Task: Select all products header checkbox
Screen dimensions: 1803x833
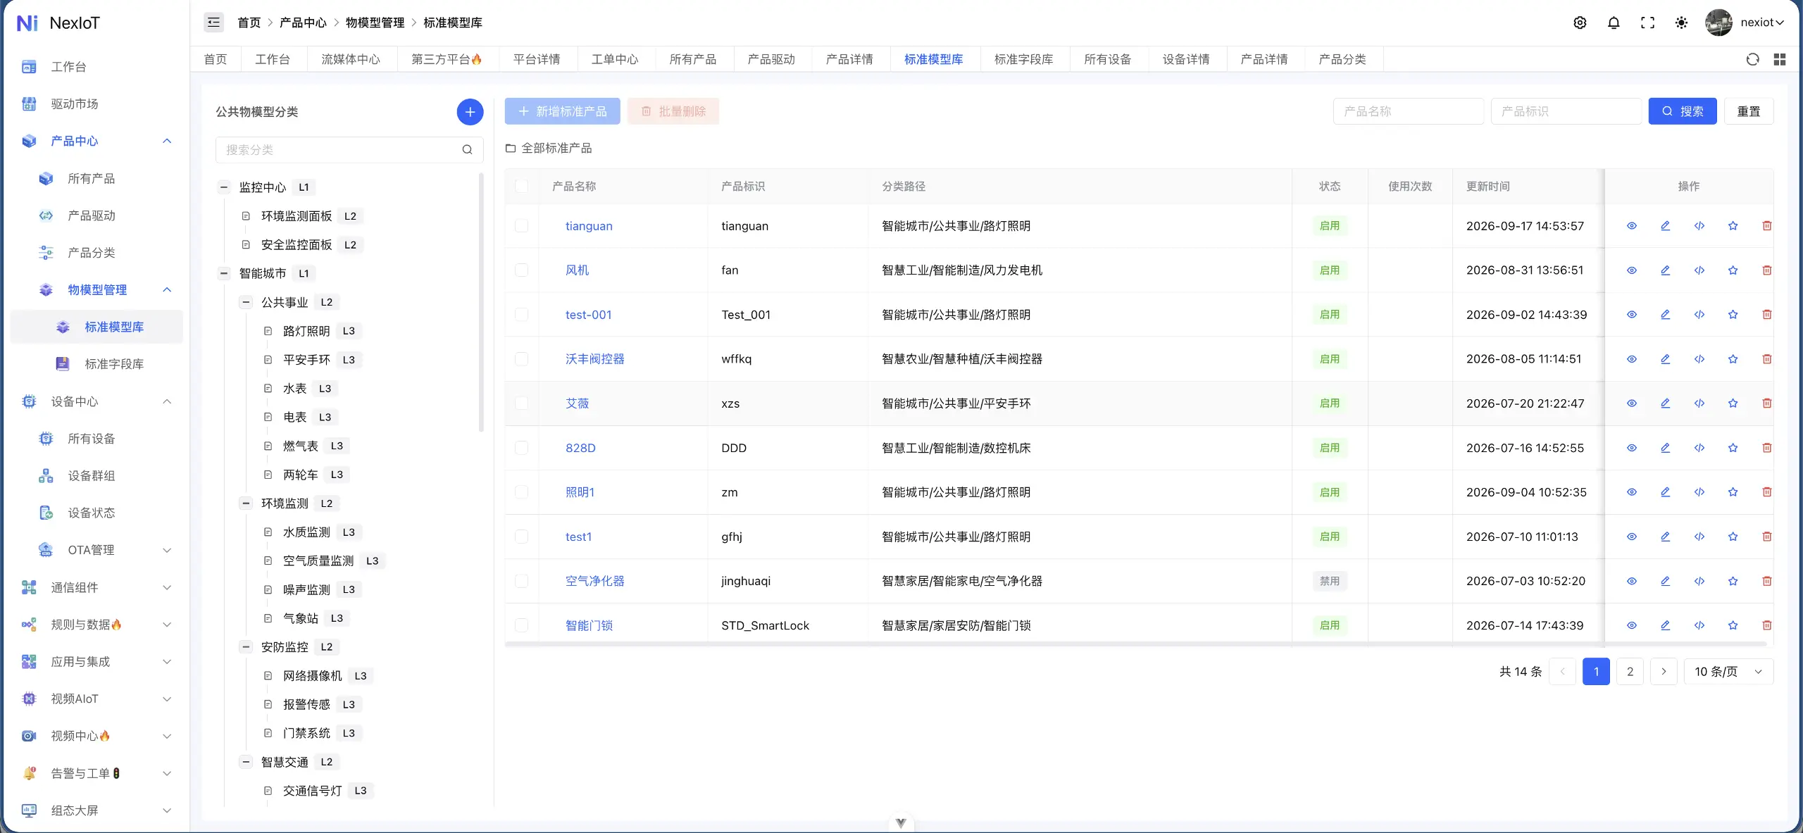Action: (x=521, y=186)
